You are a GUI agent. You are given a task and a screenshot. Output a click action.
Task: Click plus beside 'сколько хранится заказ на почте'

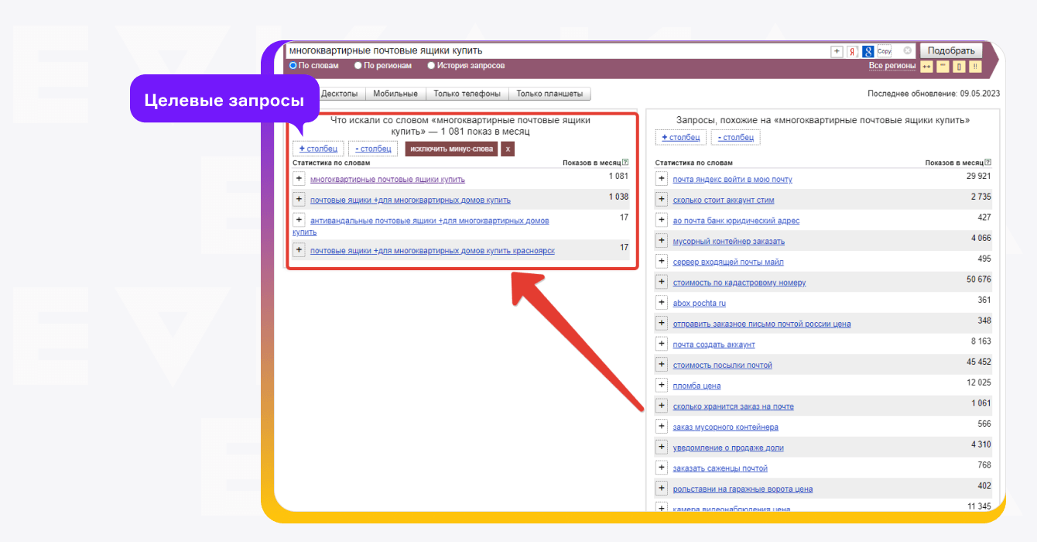(662, 406)
